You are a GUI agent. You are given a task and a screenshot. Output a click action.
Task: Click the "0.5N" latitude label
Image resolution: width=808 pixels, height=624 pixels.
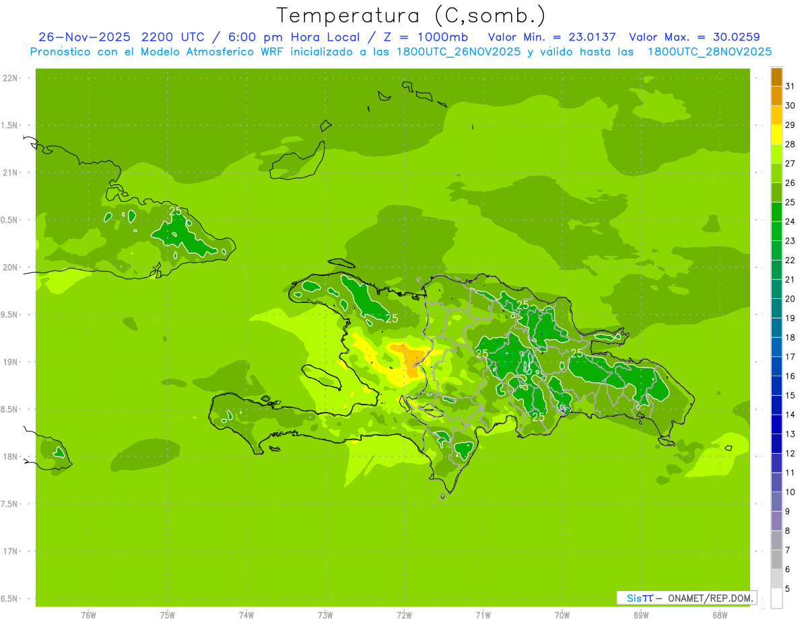pyautogui.click(x=10, y=220)
